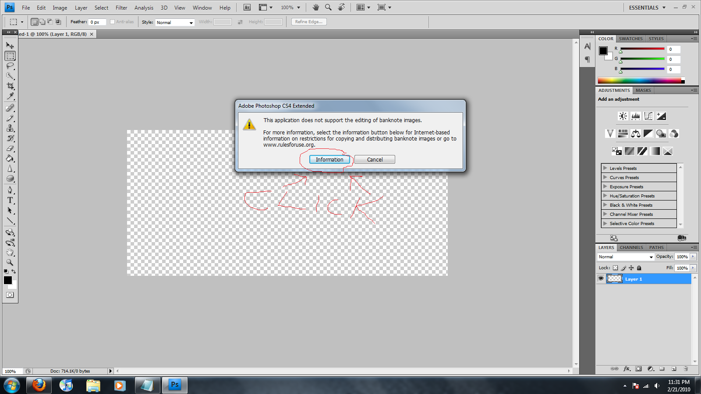Toggle lock position for the layer
Screen dimensions: 701x394
tap(631, 268)
